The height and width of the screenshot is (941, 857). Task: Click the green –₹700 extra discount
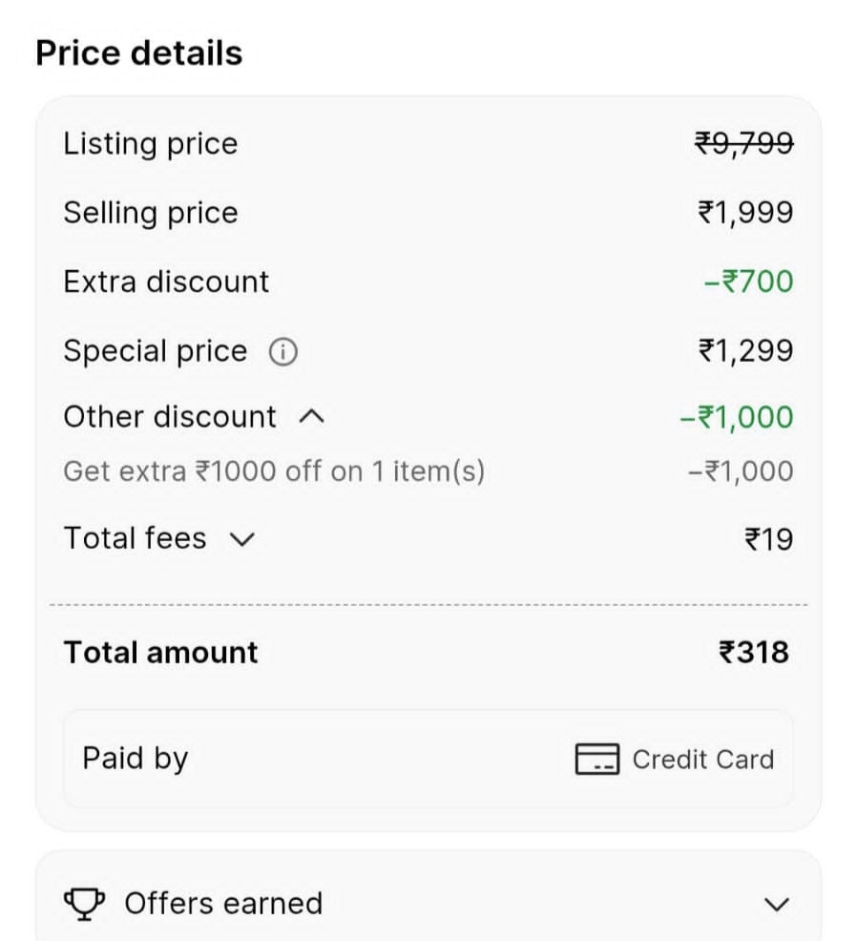(748, 282)
